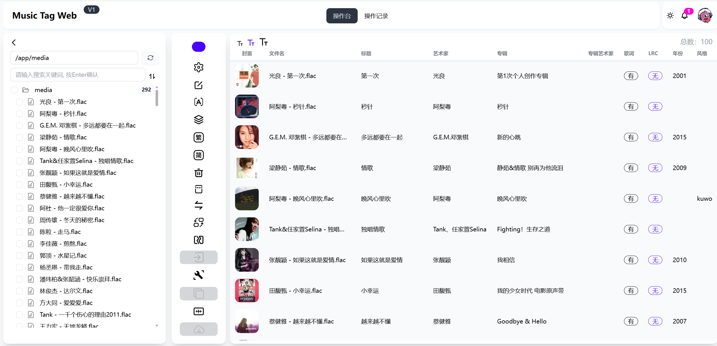This screenshot has height=346, width=717.
Task: Click the purple round color button
Action: [198, 47]
